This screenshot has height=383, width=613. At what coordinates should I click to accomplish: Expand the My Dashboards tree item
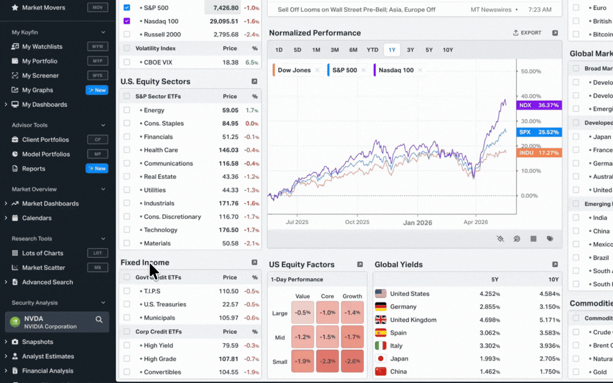5,104
